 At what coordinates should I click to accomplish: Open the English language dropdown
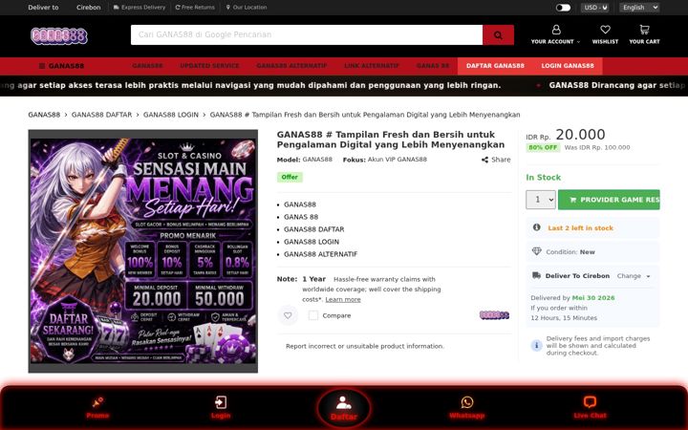pos(639,8)
